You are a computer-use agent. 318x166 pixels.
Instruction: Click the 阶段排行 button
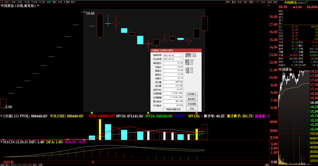(192, 94)
